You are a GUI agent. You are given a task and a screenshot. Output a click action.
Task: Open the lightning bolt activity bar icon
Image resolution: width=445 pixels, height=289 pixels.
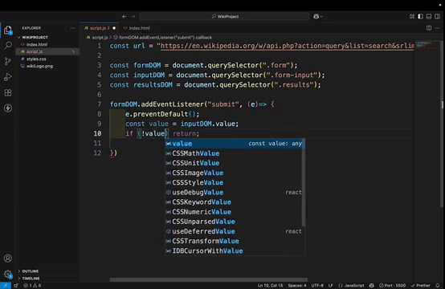click(8, 108)
